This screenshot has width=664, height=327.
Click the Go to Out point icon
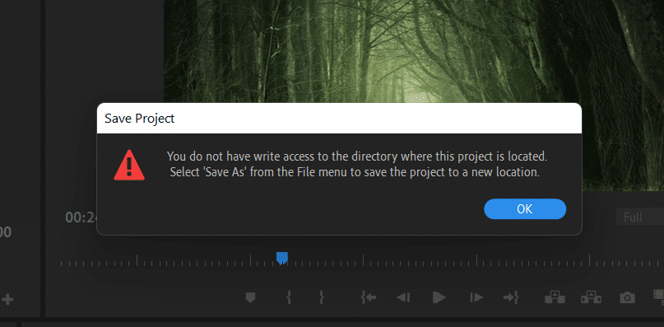click(x=511, y=297)
